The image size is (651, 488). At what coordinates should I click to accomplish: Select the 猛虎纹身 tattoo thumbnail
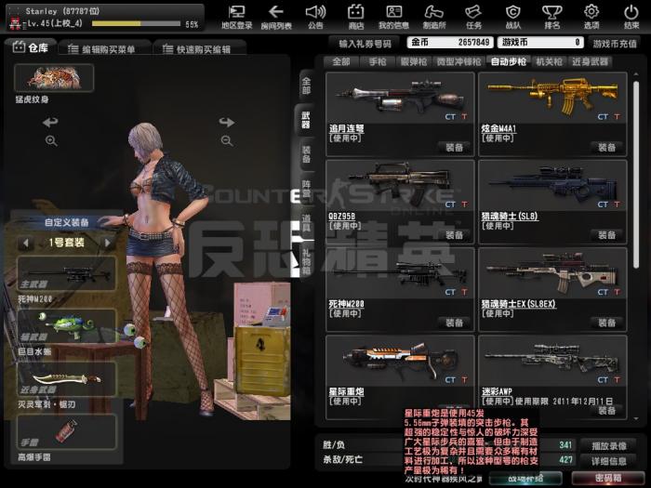(x=54, y=77)
